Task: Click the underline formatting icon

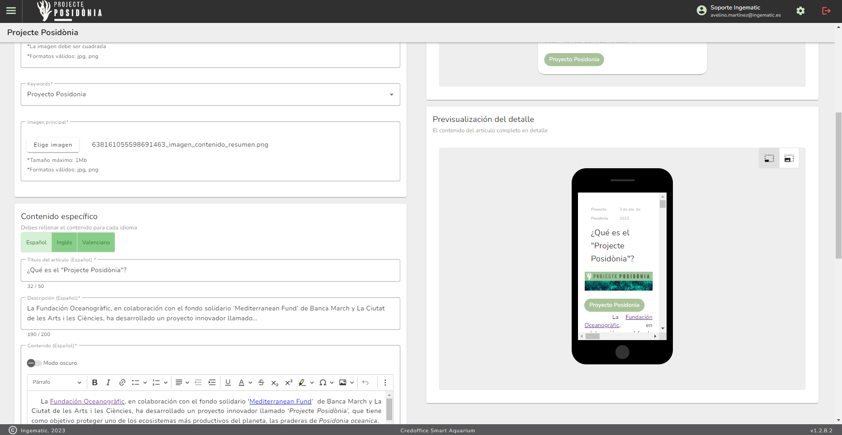Action: [x=228, y=382]
